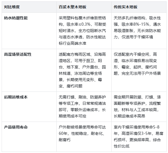This screenshot has width=168, height=153.
Task: Select the 传统实木地板 column header
Action: [x=125, y=7]
